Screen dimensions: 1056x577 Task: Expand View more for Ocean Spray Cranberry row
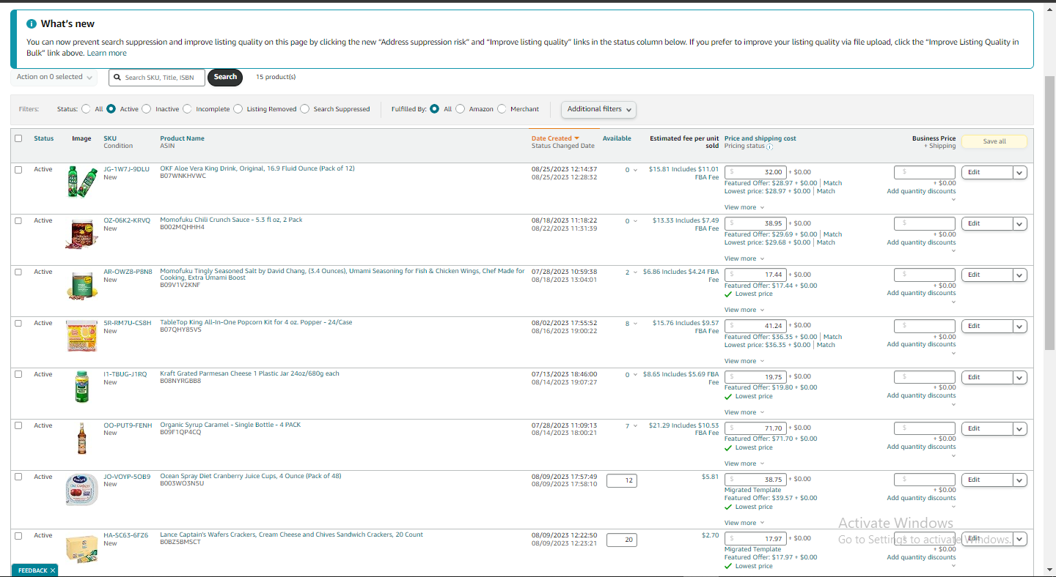(x=744, y=523)
